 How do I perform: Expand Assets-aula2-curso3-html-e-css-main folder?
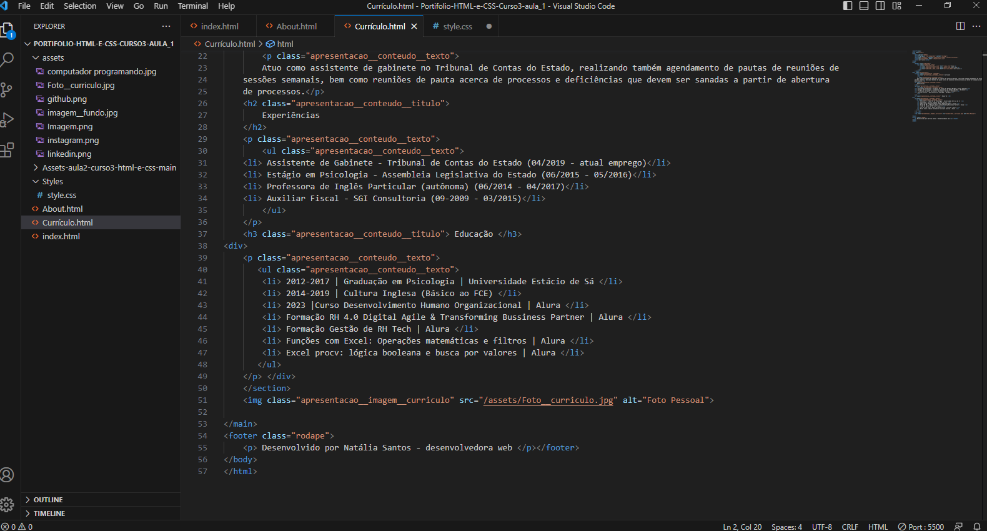click(101, 167)
